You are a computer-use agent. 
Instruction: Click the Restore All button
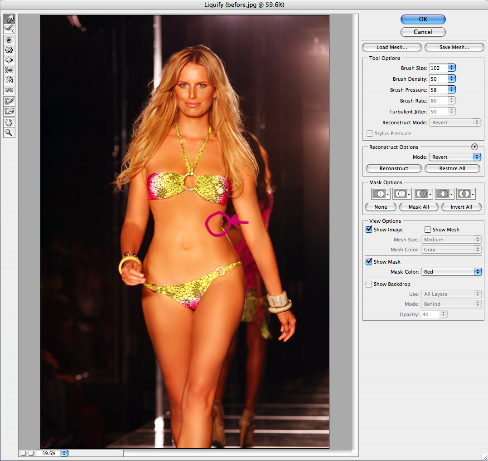(x=452, y=168)
